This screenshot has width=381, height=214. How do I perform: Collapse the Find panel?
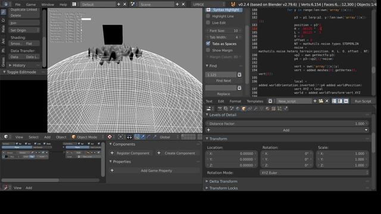(207, 65)
